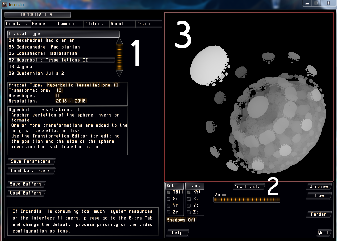Click the Preview button
Image resolution: width=337 pixels, height=241 pixels.
click(x=319, y=187)
